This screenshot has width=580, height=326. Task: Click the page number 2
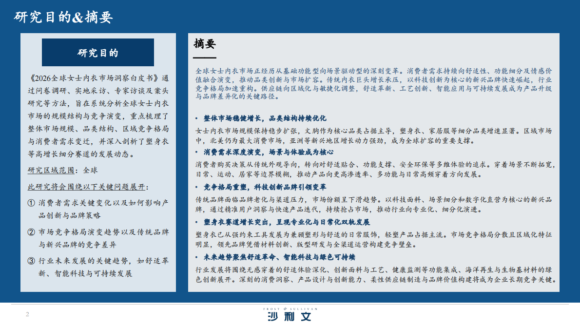pos(27,314)
